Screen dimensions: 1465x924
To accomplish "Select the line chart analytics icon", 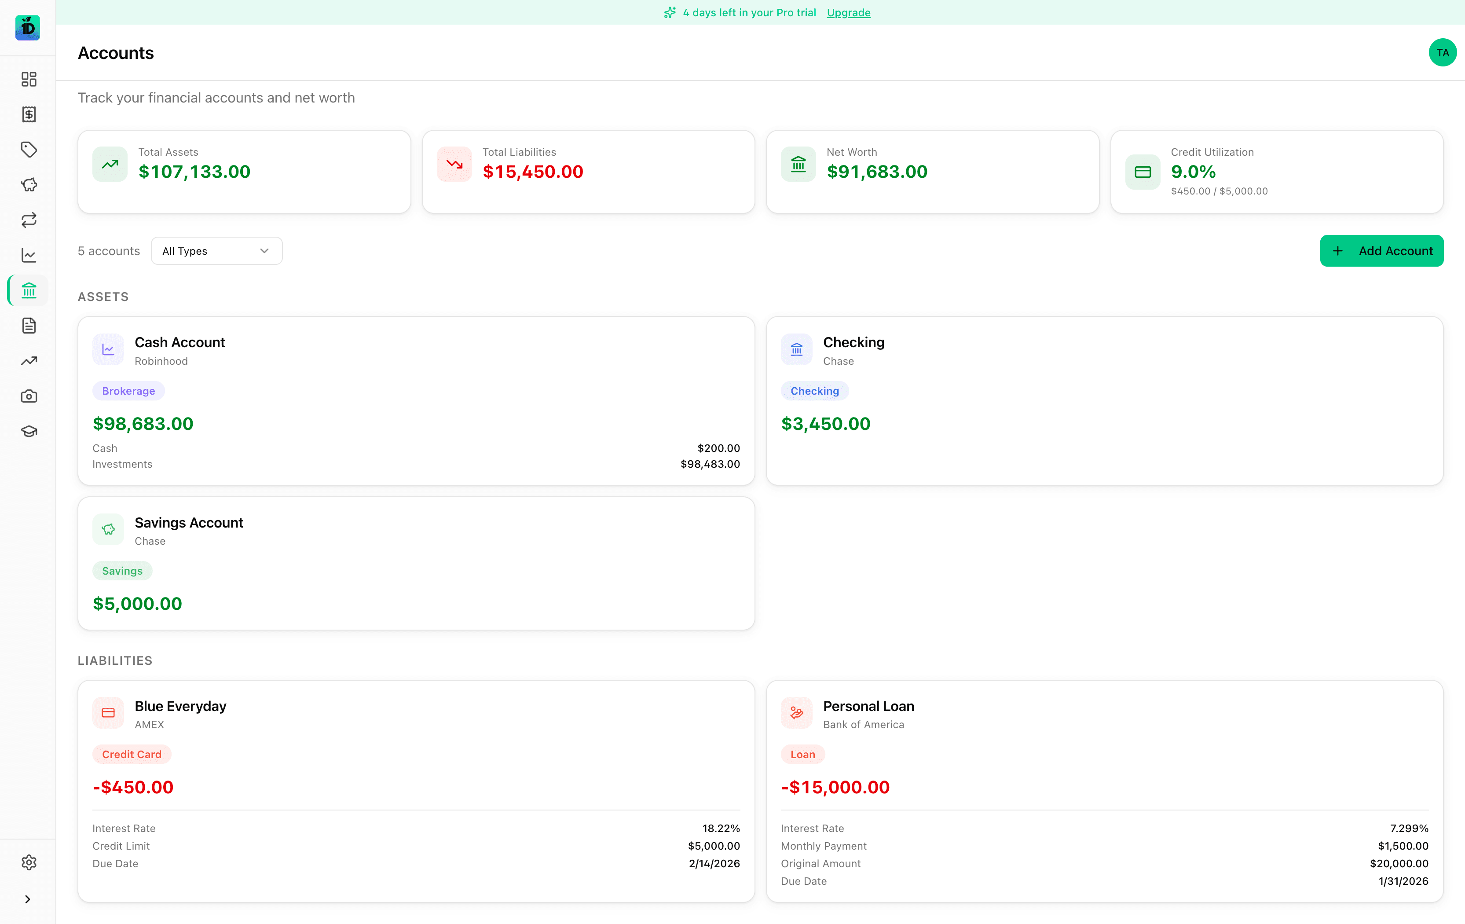I will pyautogui.click(x=28, y=256).
